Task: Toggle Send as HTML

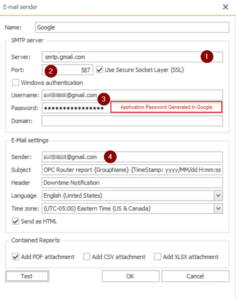Action: click(x=15, y=221)
